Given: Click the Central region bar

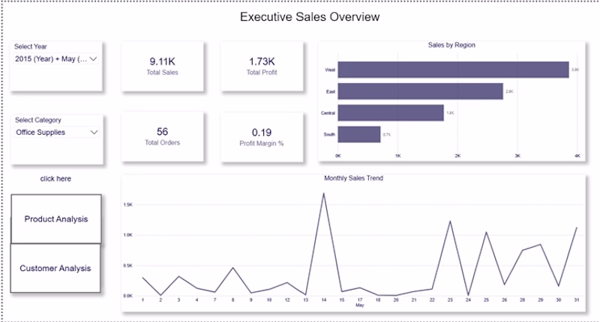Looking at the screenshot, I should [391, 113].
